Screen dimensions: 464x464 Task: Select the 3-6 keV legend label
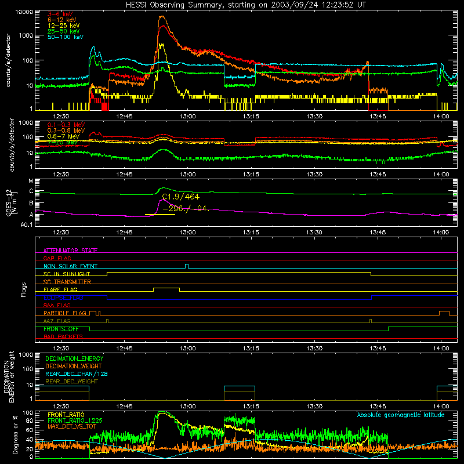[x=60, y=14]
